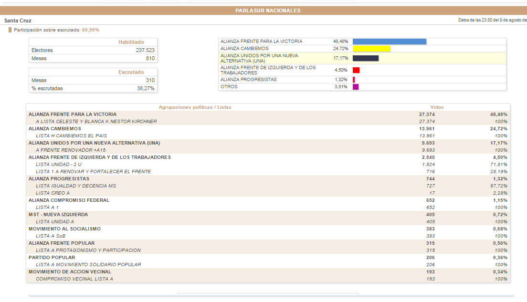This screenshot has width=527, height=302.
Task: Click the table percentage 48,48%
Action: [499, 114]
